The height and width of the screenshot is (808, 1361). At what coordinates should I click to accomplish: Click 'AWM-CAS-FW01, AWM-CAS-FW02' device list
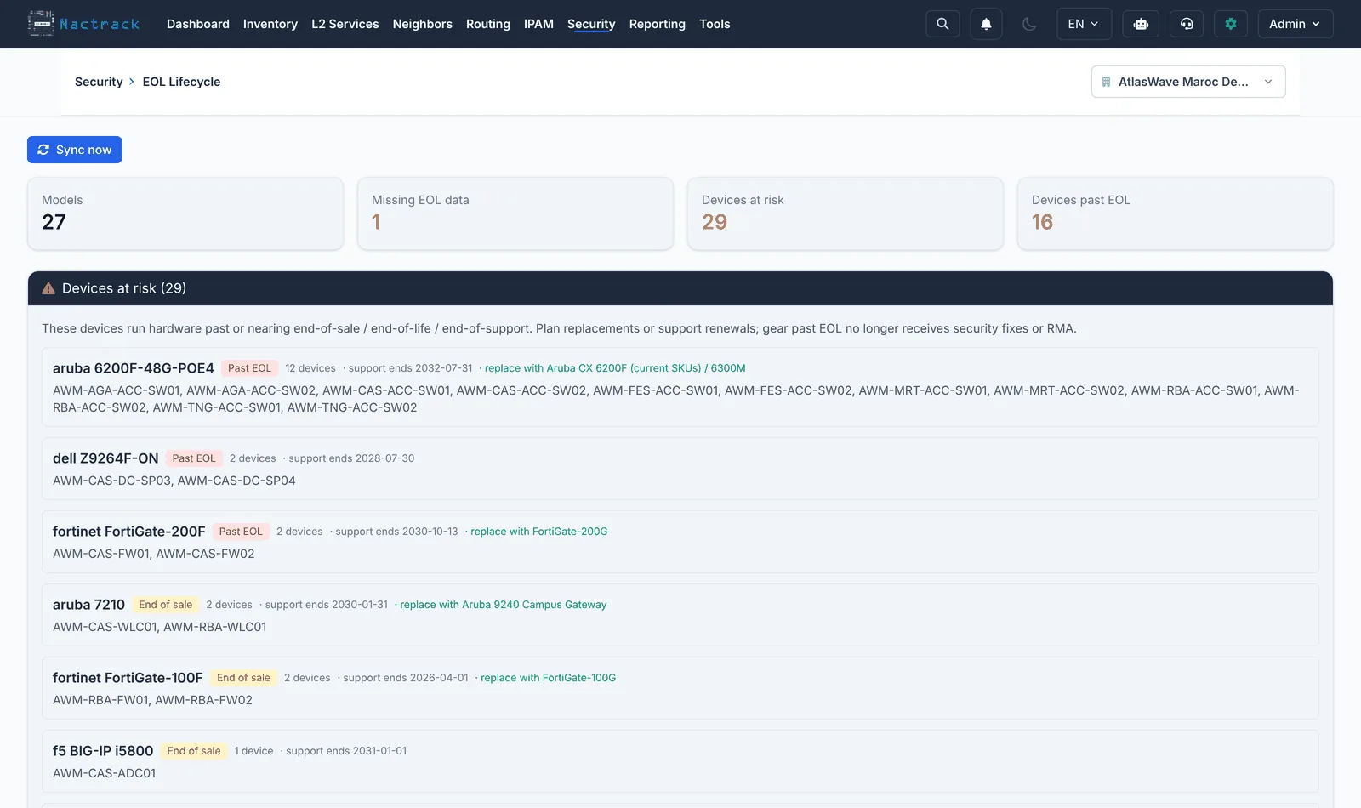[154, 554]
